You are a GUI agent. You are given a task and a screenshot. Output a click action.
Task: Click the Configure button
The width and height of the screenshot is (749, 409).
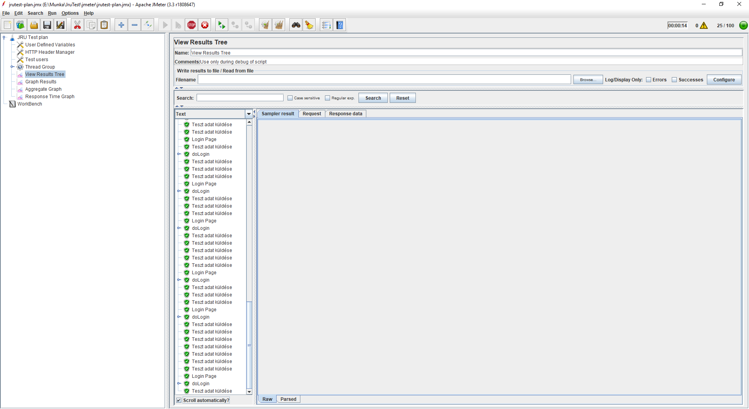(724, 80)
